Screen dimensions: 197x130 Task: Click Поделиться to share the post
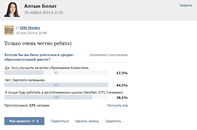coord(60,121)
